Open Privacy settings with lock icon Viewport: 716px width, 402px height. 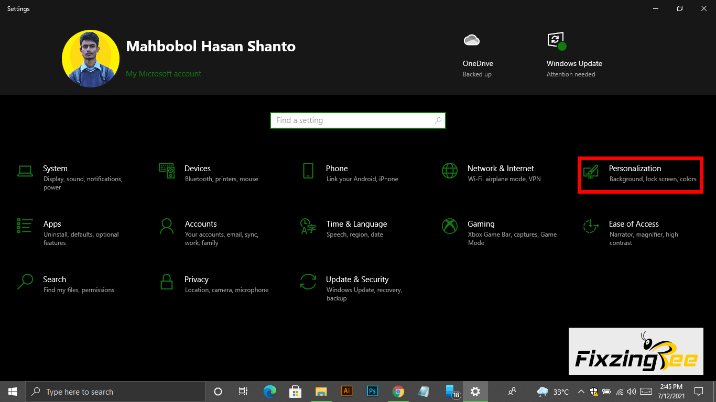tap(167, 282)
